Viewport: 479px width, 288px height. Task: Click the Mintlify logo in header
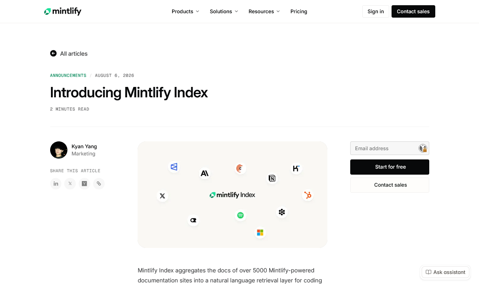pos(63,11)
